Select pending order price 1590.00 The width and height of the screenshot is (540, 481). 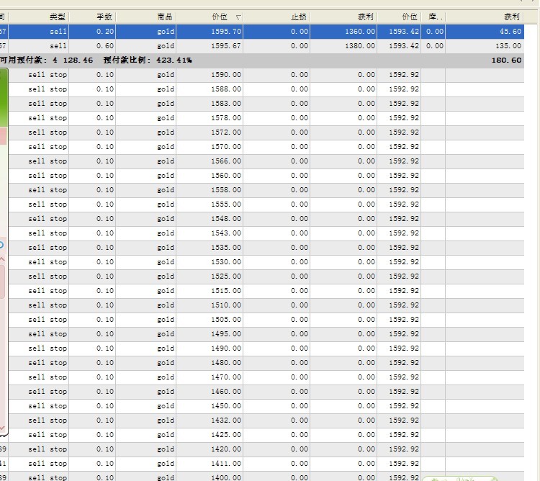click(x=226, y=75)
